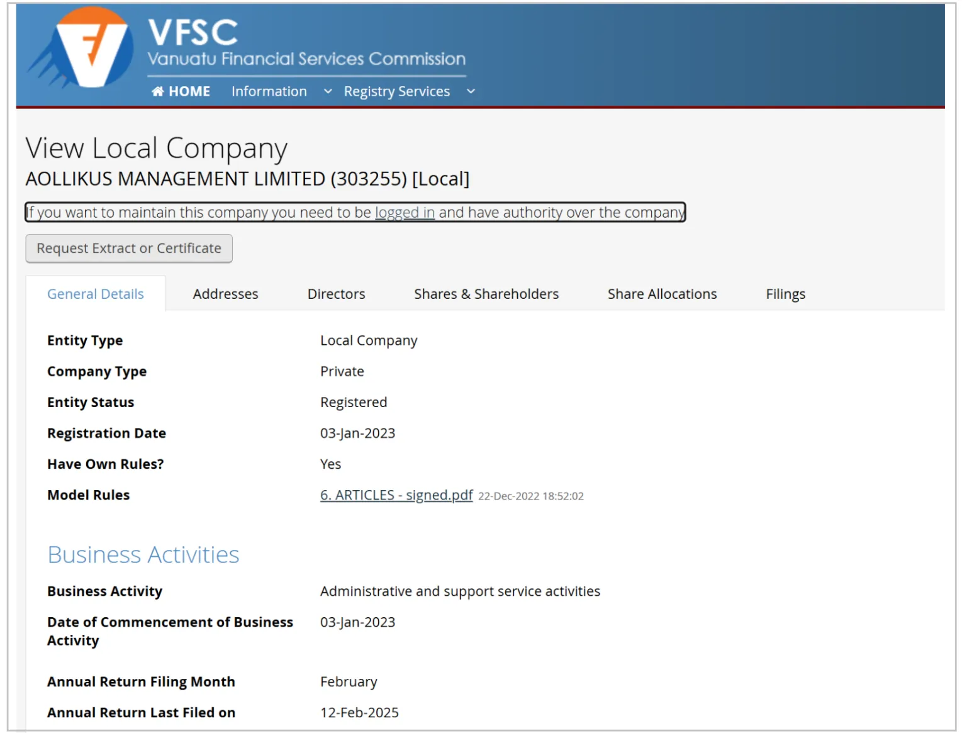The image size is (962, 733).
Task: Expand the Registry Services dropdown chevron
Action: pos(471,91)
